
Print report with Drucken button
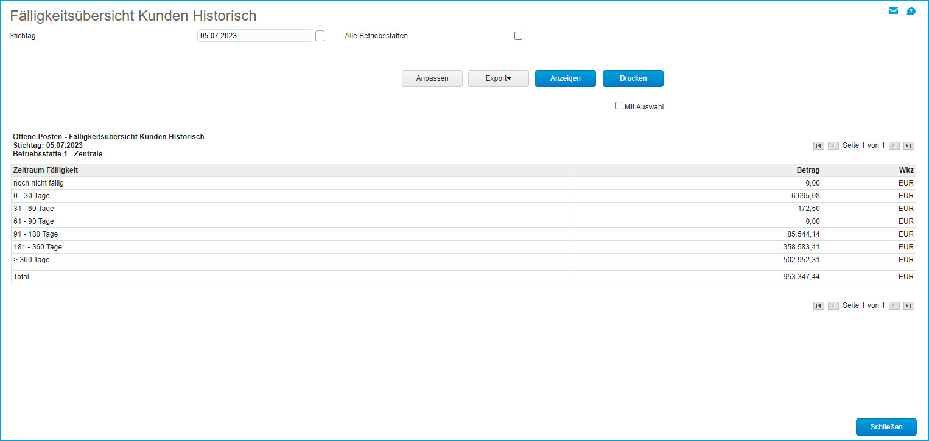pos(633,78)
